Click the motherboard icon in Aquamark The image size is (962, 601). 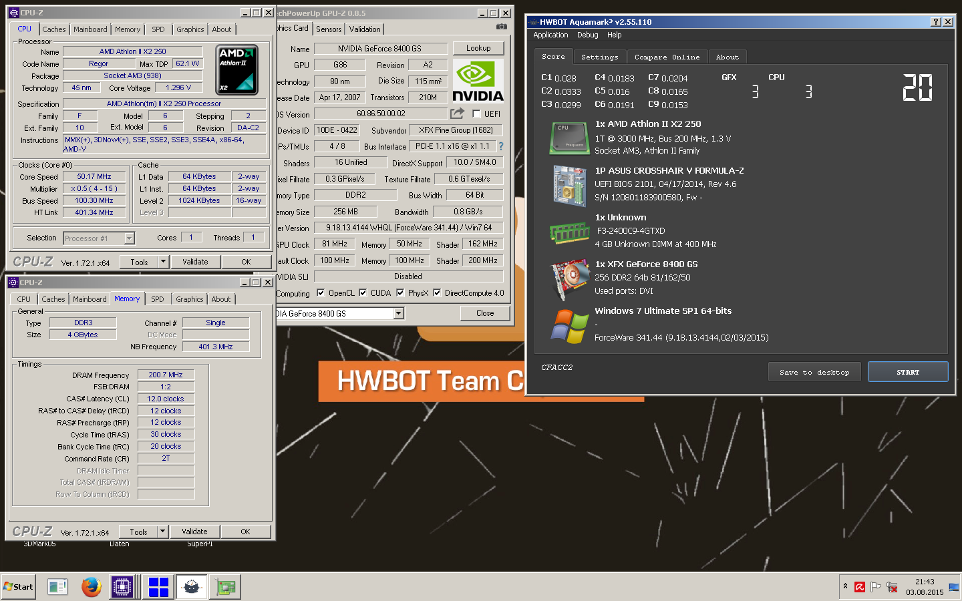(569, 185)
